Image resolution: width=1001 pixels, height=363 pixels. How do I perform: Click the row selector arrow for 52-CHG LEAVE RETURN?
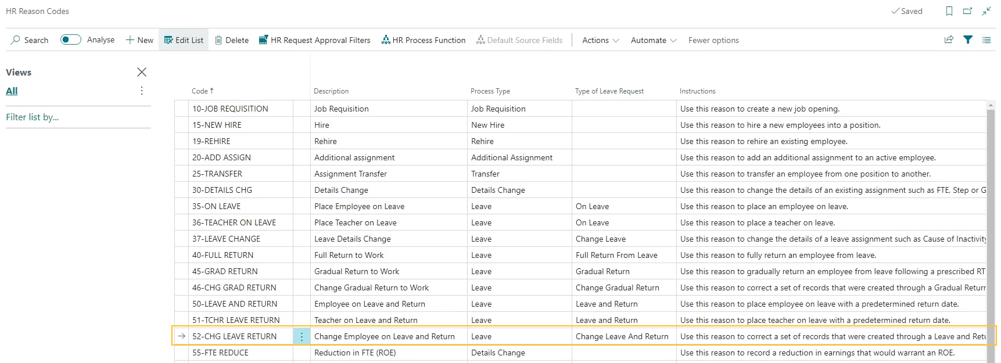pyautogui.click(x=181, y=336)
